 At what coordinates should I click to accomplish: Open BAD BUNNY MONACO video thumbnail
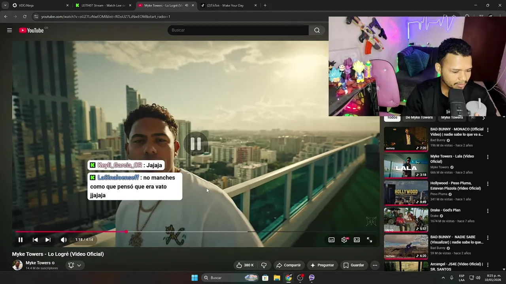click(x=406, y=139)
